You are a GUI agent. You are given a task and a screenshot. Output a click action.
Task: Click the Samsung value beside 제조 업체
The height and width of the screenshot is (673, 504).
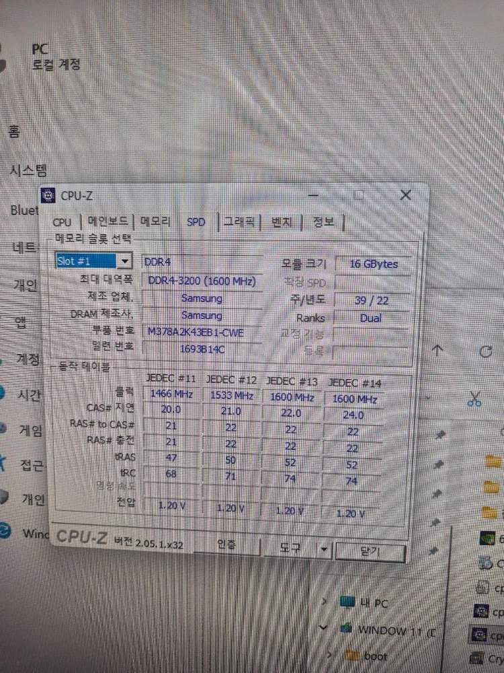[x=202, y=298]
